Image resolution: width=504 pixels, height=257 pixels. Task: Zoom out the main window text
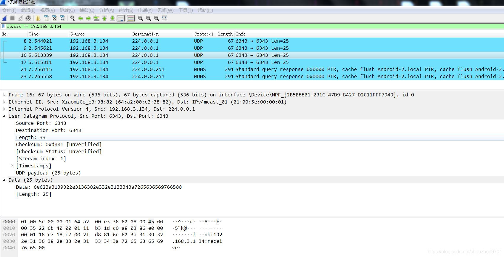[x=149, y=18]
